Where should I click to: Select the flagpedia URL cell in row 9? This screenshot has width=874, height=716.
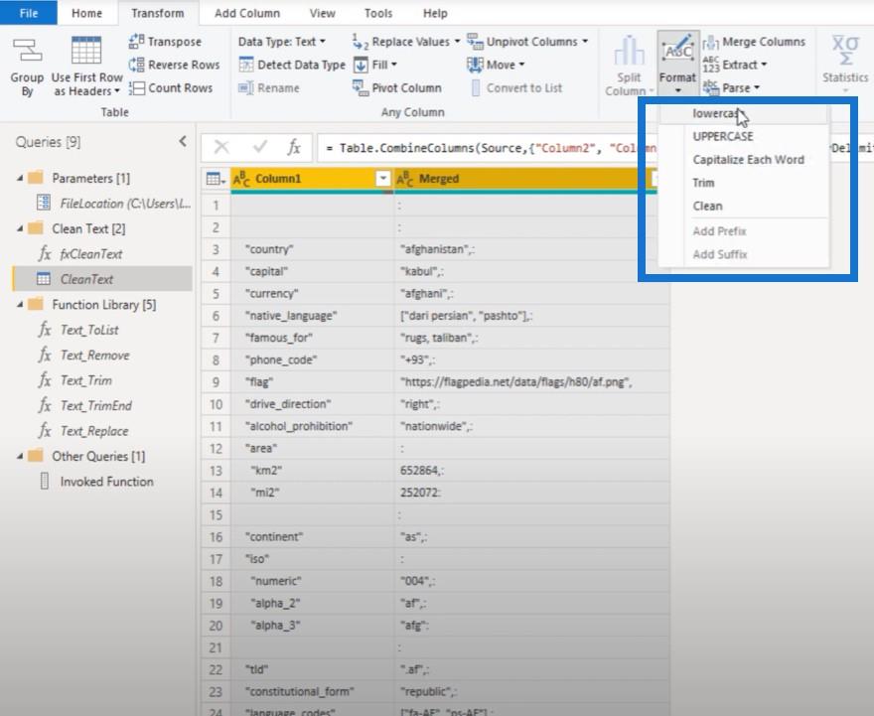point(531,382)
